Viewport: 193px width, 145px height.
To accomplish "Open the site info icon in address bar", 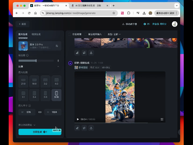I will (43, 13).
